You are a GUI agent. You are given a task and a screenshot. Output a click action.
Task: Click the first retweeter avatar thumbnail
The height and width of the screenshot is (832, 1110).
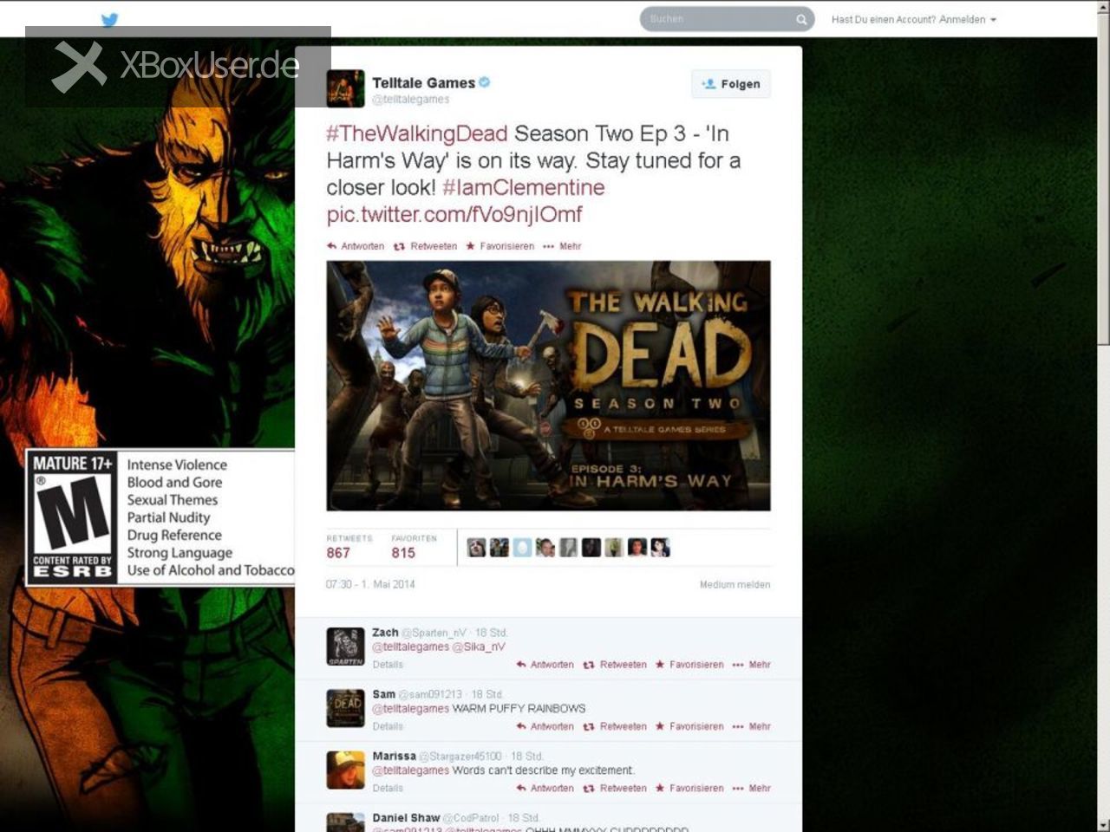[476, 548]
